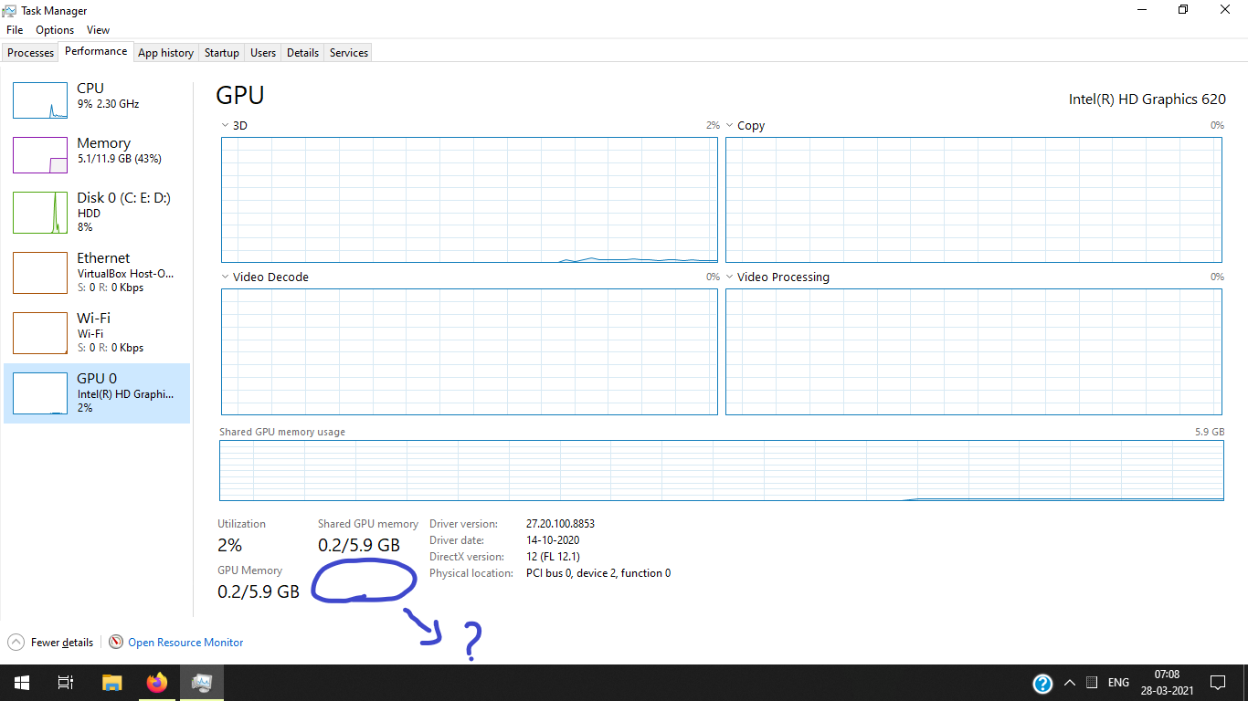Collapse the Video Processing graph section
This screenshot has height=701, width=1248.
pos(729,277)
